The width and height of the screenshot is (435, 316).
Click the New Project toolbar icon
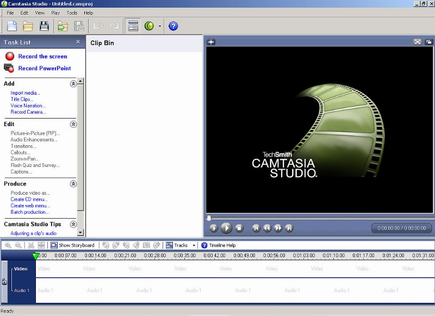12,26
